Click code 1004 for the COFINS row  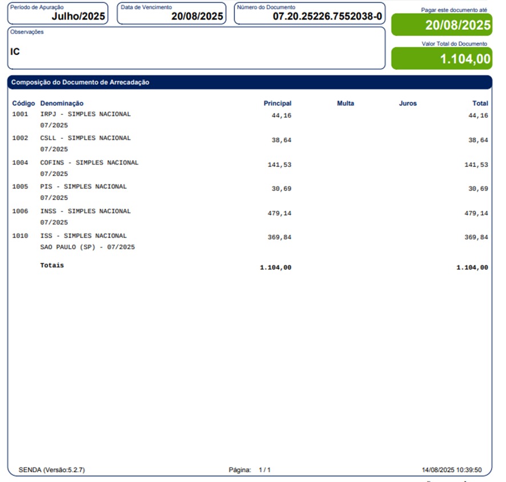coord(20,163)
